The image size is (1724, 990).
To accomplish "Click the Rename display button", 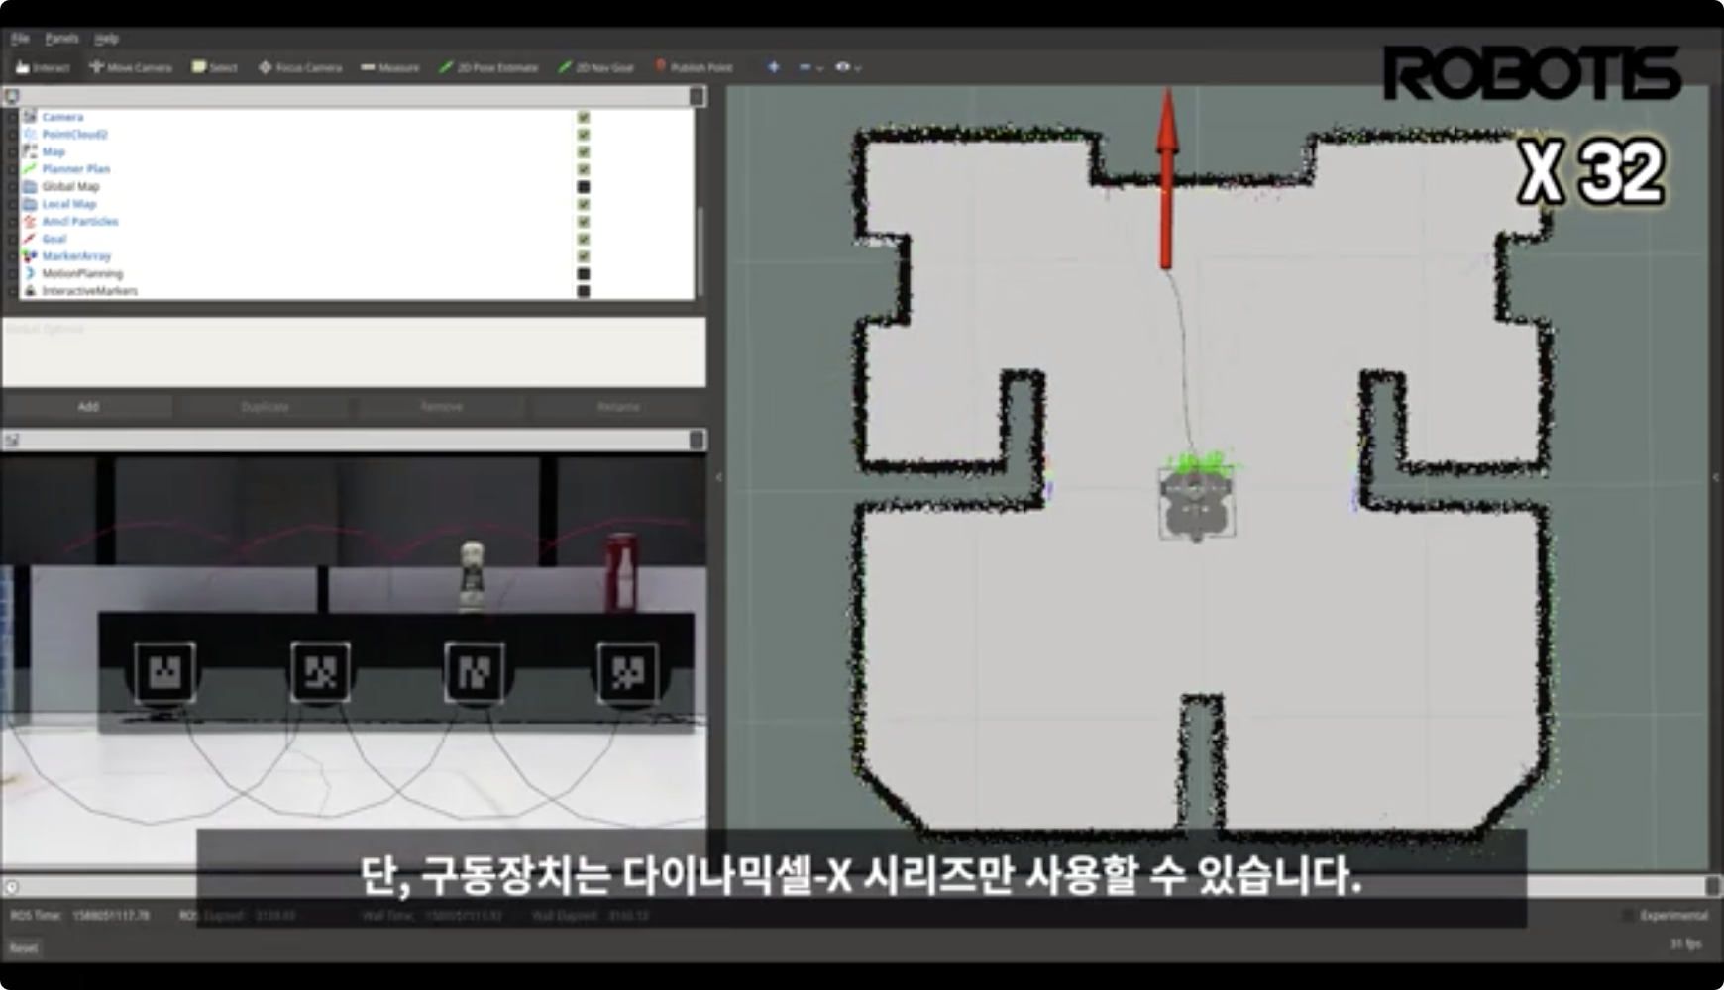I will click(618, 407).
